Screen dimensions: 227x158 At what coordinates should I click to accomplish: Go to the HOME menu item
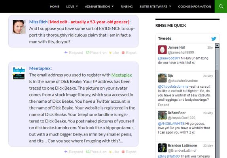point(55,6)
